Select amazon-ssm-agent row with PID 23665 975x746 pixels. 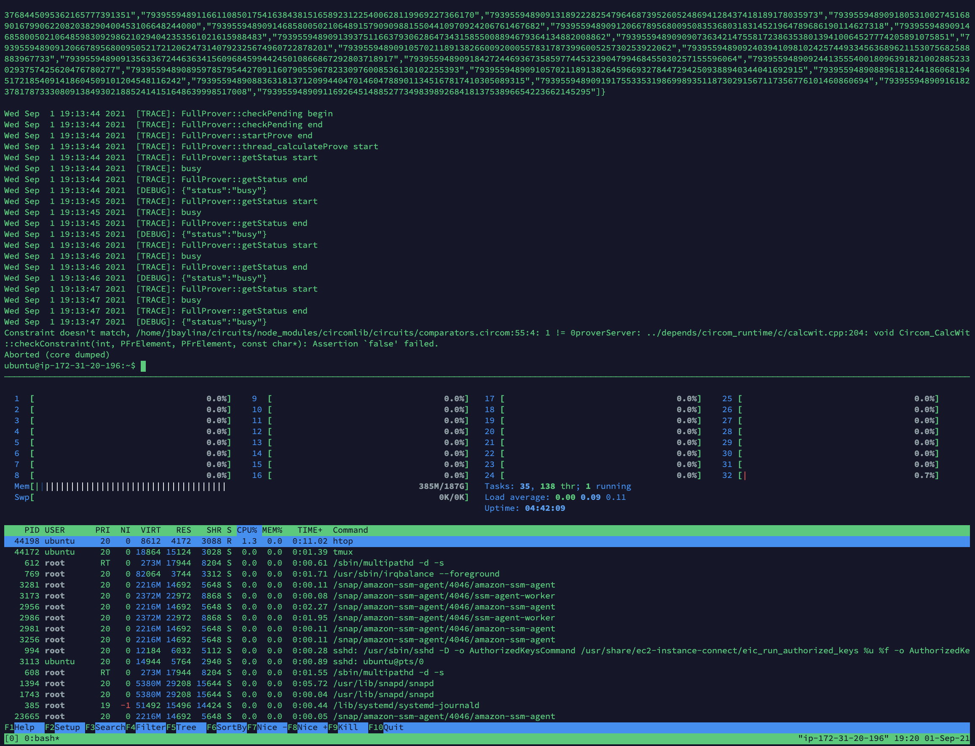[x=487, y=716]
